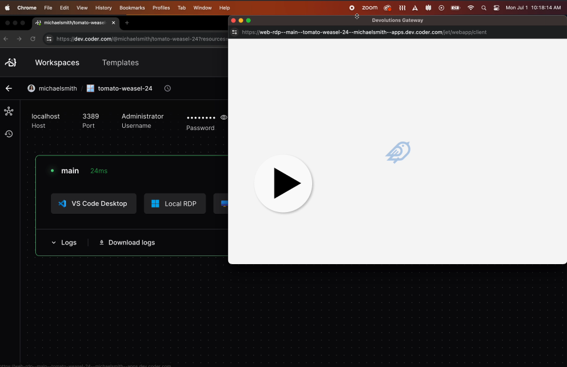Screen dimensions: 567x367
Task: Open workspace resources via the hub icon in sidebar
Action: click(x=9, y=111)
